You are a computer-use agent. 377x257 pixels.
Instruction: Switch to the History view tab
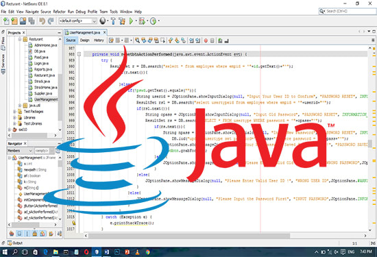[x=99, y=40]
